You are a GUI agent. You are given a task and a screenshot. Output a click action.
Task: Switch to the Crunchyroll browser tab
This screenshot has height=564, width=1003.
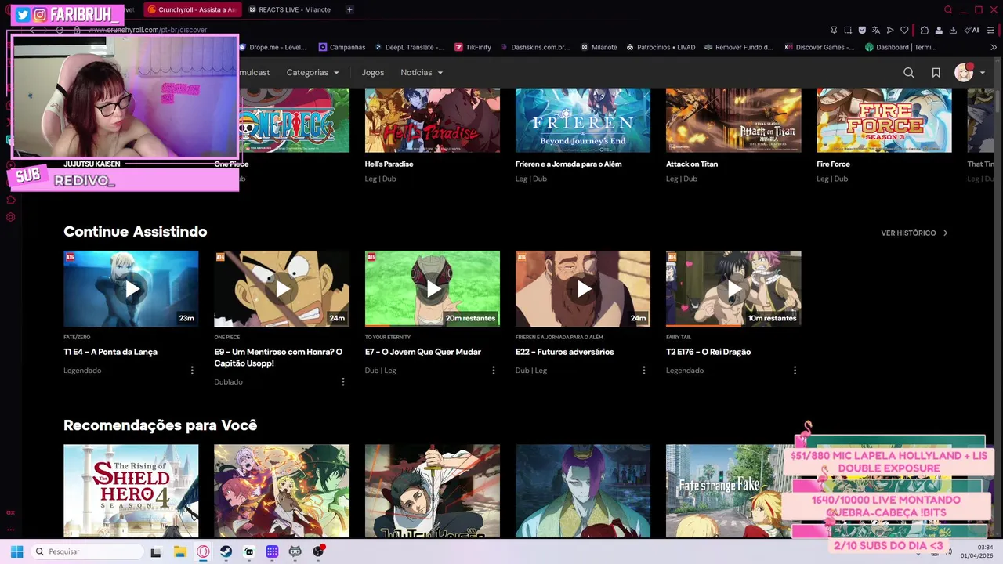pyautogui.click(x=192, y=9)
